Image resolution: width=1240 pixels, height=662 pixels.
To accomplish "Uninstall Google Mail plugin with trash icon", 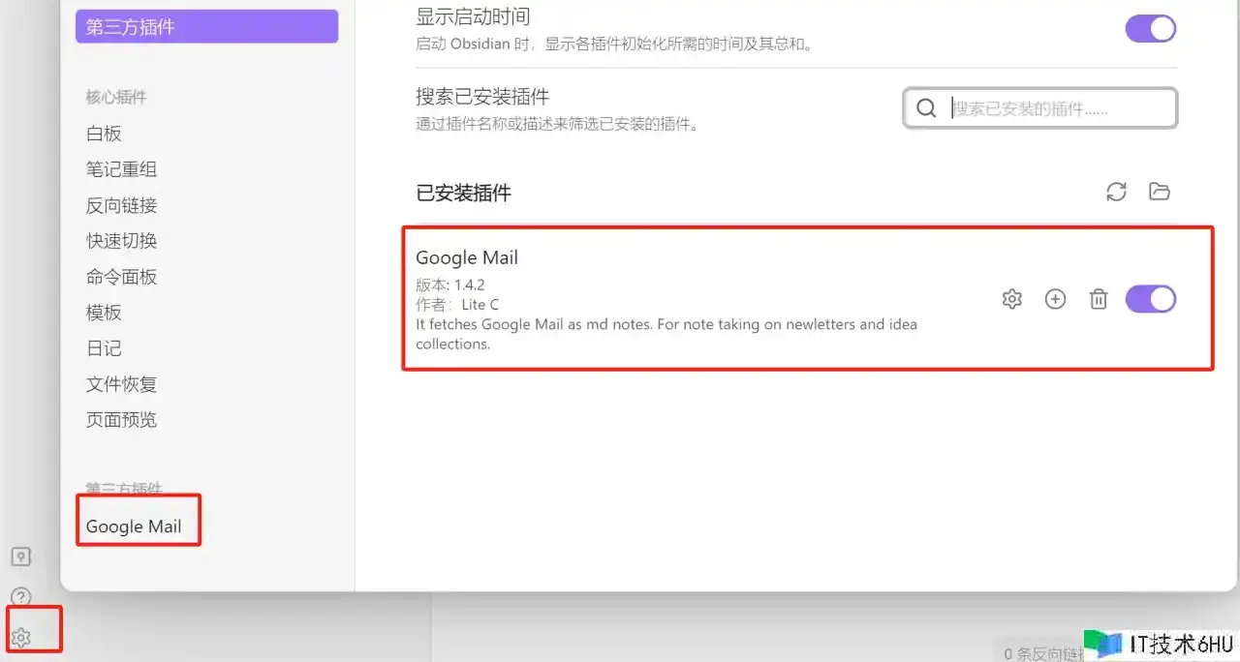I will 1099,299.
